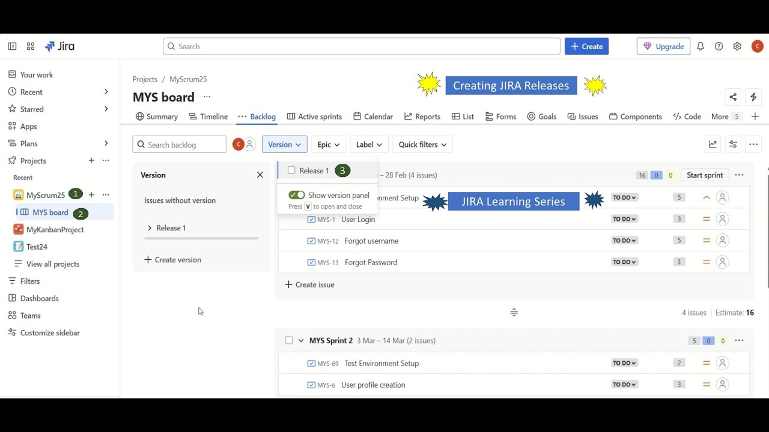769x432 pixels.
Task: Toggle Show version panel switch
Action: pos(297,195)
